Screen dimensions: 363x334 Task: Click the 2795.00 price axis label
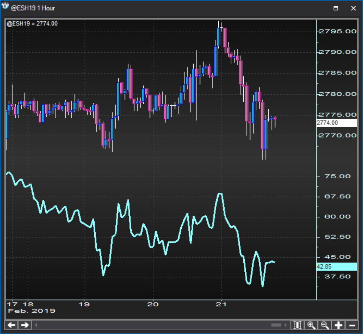pyautogui.click(x=338, y=31)
